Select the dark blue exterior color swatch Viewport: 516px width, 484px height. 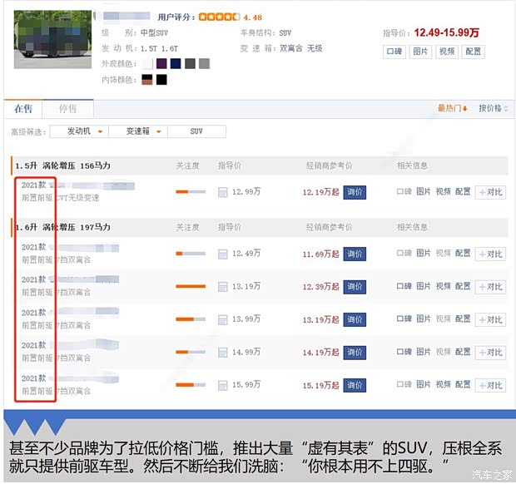click(176, 64)
